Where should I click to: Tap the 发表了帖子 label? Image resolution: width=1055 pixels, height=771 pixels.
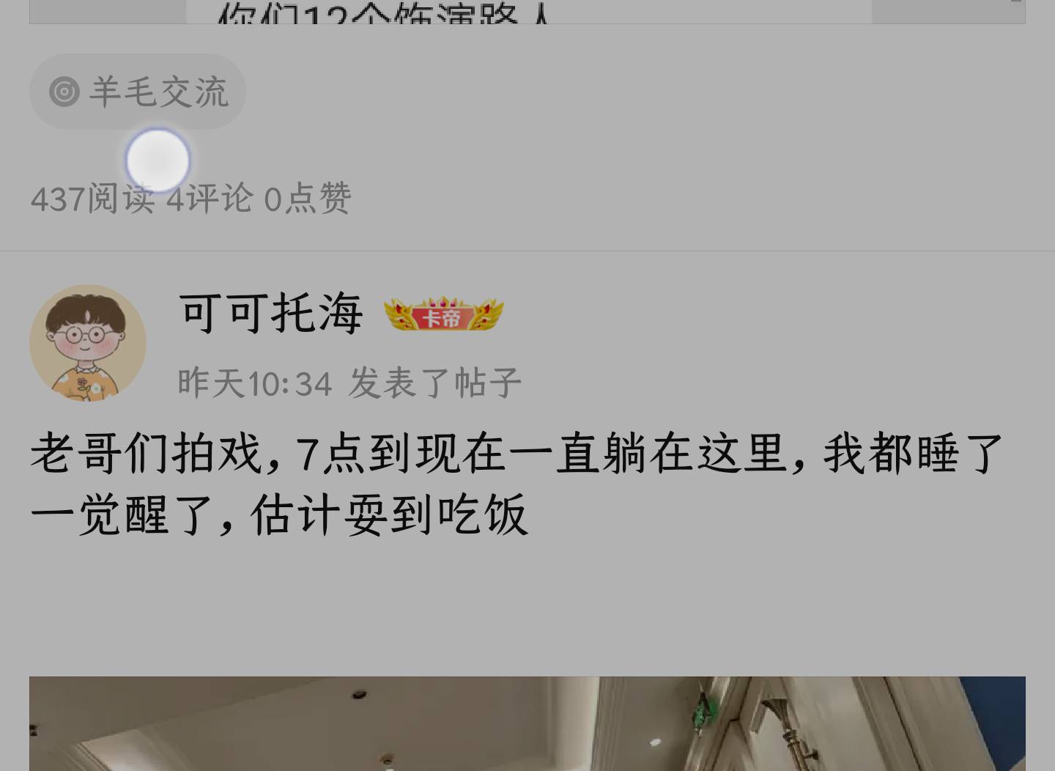point(435,383)
